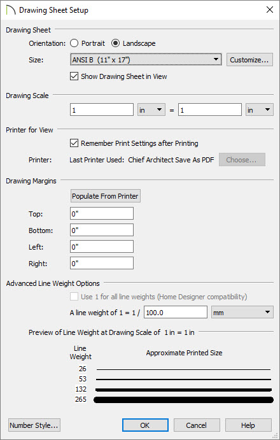Click the Top margin input field
The height and width of the screenshot is (440, 280).
[x=102, y=213]
